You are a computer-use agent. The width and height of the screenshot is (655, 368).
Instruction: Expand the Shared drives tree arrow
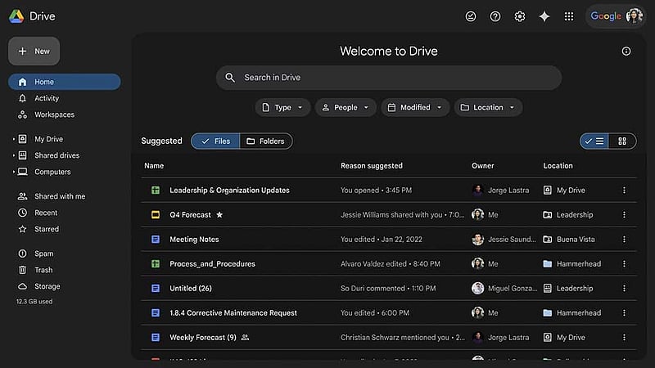[14, 155]
